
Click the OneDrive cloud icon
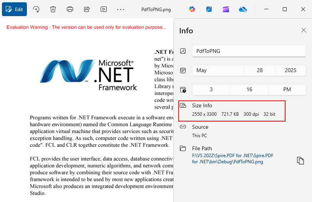243,9
